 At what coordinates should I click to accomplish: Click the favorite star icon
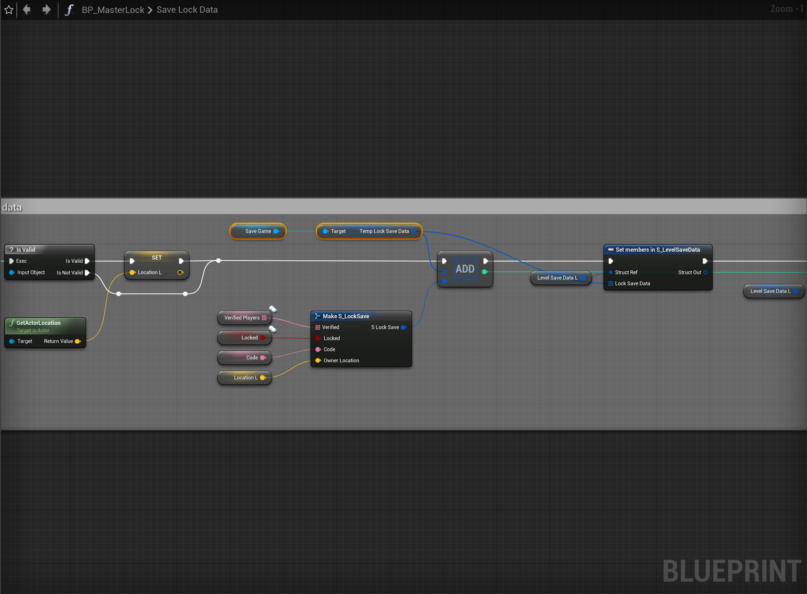tap(9, 10)
